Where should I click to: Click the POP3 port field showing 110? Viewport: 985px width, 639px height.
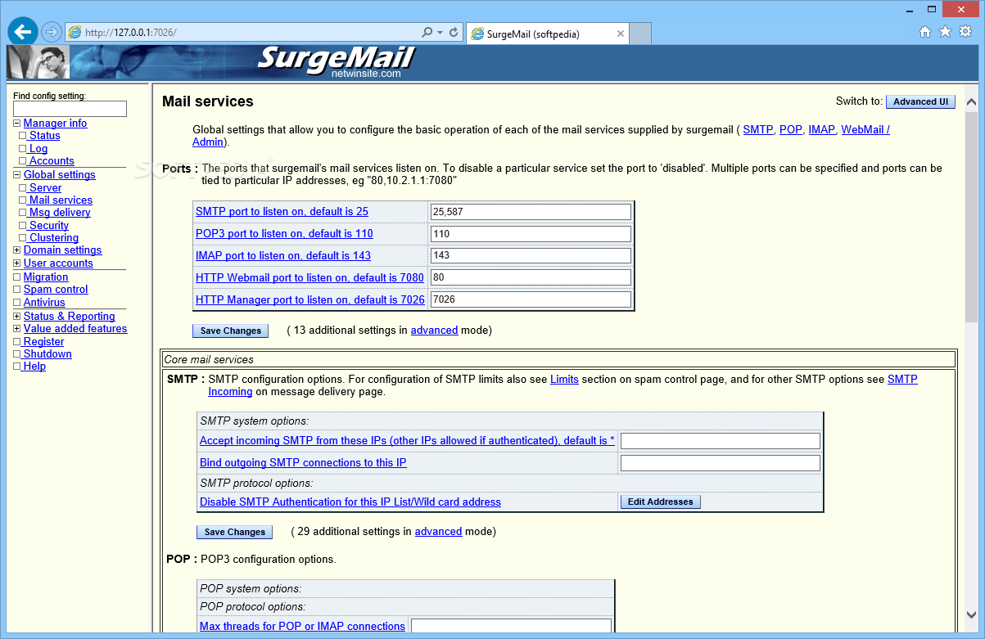(x=531, y=234)
